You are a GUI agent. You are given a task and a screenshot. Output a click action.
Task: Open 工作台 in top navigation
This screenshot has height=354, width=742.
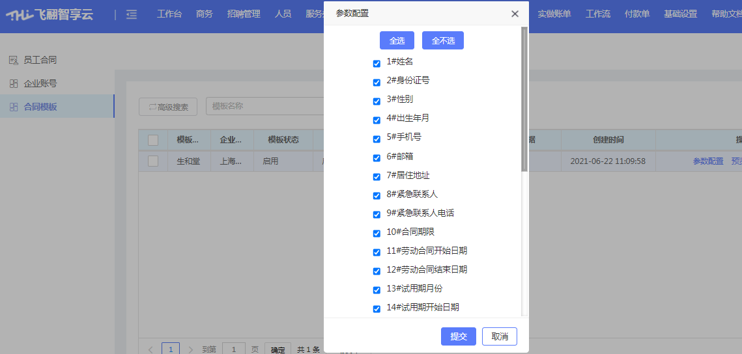click(169, 14)
